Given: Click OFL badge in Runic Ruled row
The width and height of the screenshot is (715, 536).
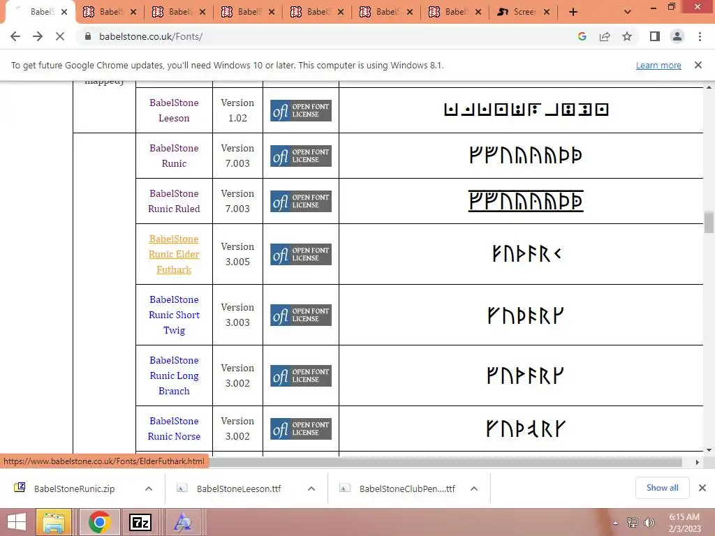Looking at the screenshot, I should pyautogui.click(x=300, y=201).
